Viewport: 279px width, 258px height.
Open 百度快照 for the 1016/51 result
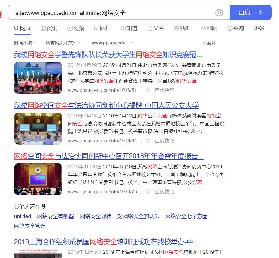point(164,90)
